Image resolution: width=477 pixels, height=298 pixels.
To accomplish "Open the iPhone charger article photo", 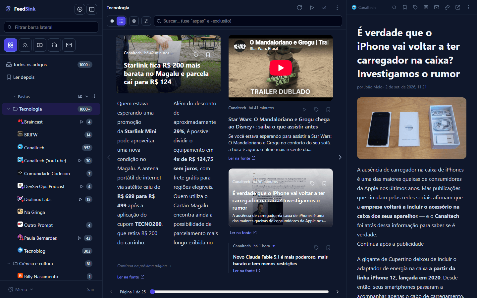I will (412, 128).
